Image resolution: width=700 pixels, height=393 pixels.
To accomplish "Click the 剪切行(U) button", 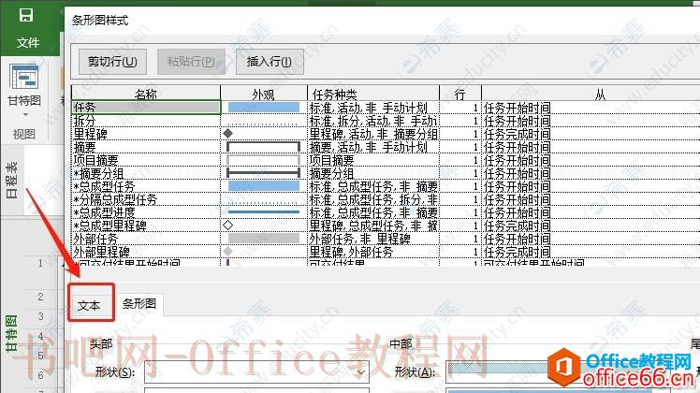I will pos(112,61).
